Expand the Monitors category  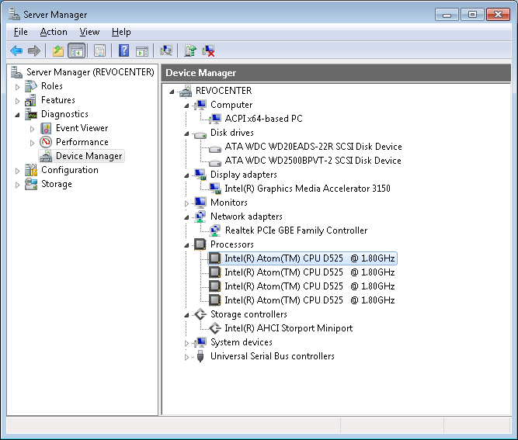pos(186,203)
